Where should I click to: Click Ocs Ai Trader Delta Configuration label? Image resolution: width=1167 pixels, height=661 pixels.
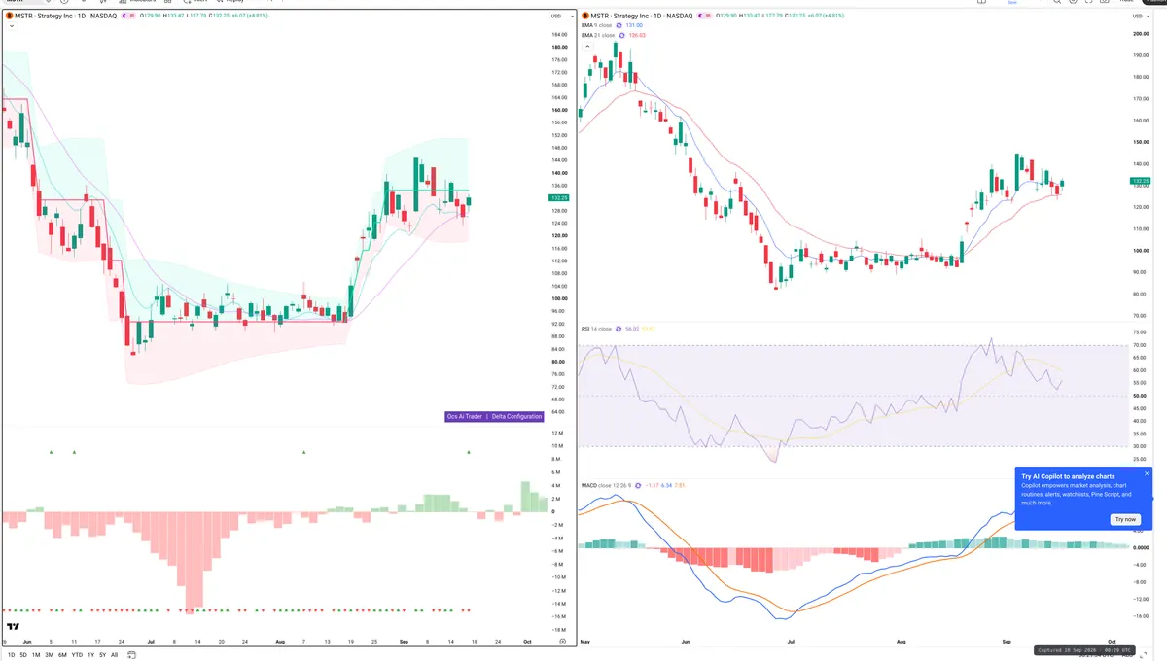tap(494, 416)
